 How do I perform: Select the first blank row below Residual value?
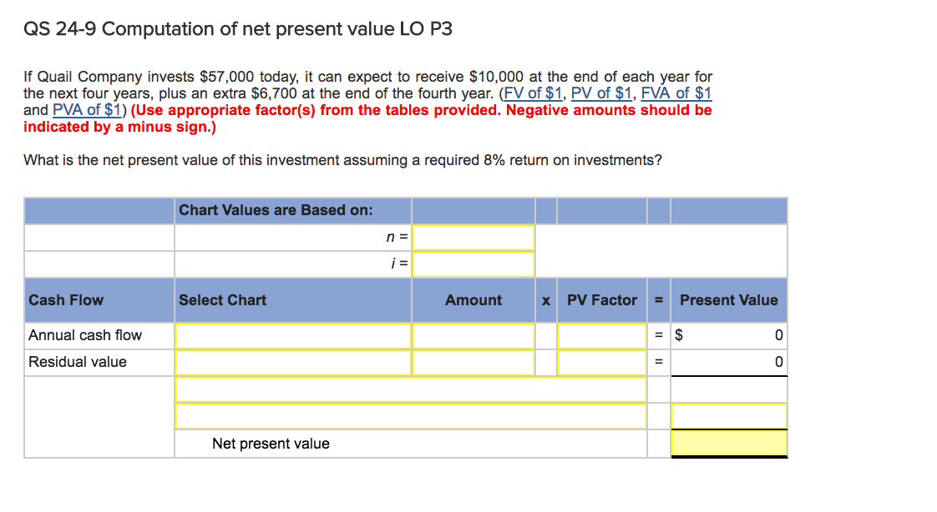click(410, 389)
